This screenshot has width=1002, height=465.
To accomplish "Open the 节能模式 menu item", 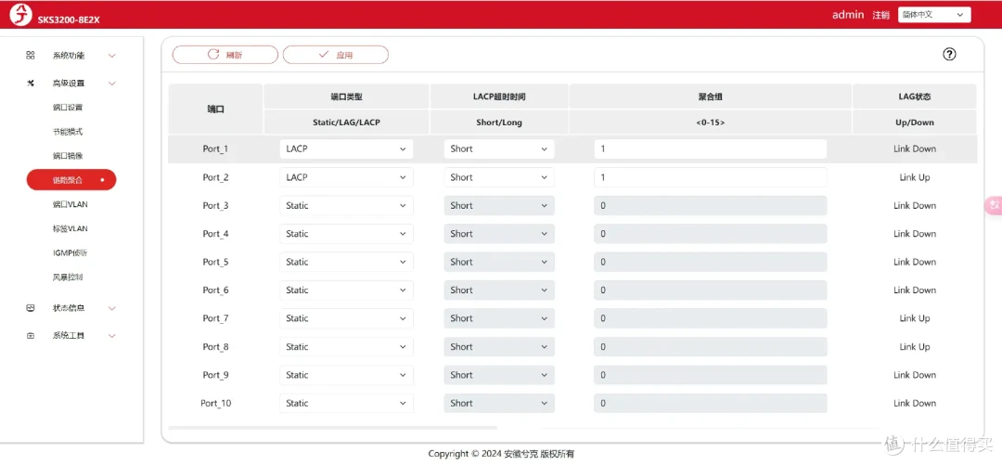I will point(68,132).
